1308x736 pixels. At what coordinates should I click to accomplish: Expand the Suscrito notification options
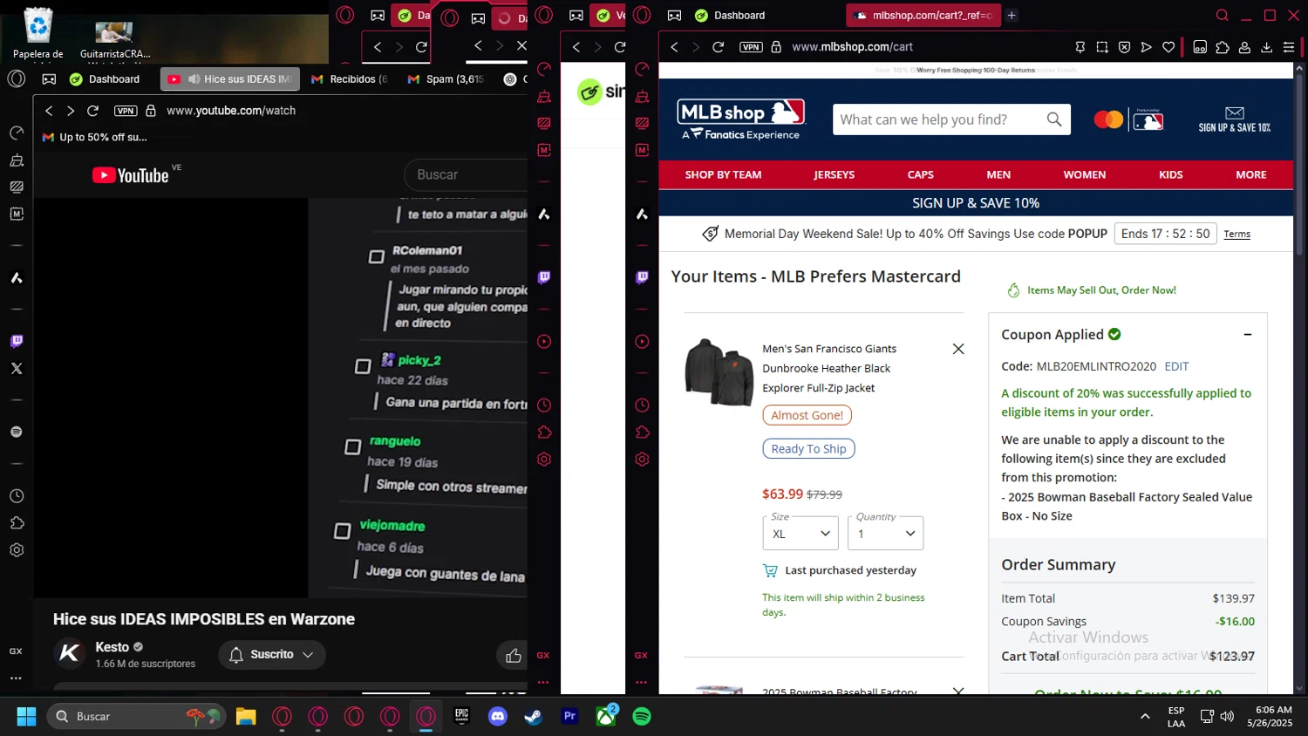click(x=308, y=655)
